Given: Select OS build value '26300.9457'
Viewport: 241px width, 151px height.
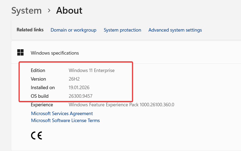Looking at the screenshot, I should point(81,96).
